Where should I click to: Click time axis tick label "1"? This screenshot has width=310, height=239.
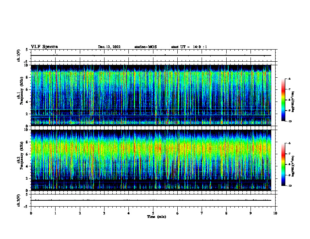[x=55, y=213]
